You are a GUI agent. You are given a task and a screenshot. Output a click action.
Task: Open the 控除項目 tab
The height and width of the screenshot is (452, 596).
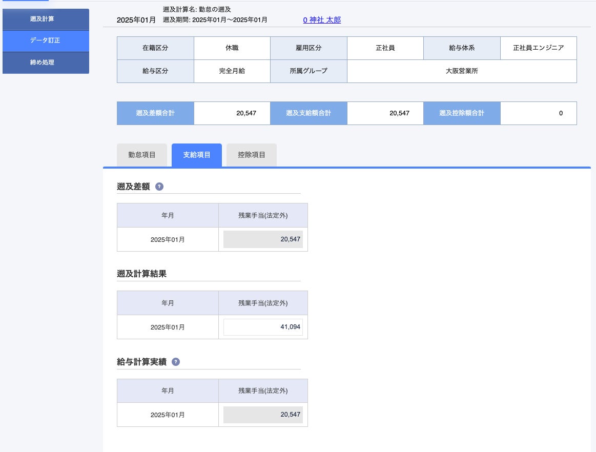(251, 155)
